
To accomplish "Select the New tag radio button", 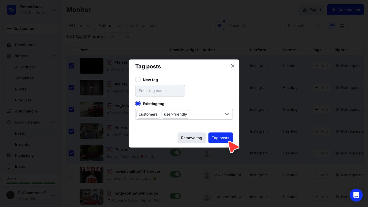I will click(138, 80).
